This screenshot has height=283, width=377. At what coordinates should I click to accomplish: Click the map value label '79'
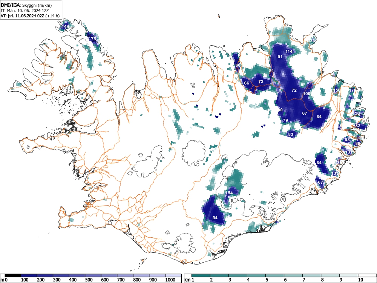tap(285, 120)
